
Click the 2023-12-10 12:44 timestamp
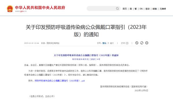[31, 43]
